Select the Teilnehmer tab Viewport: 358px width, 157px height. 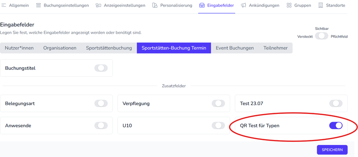point(276,48)
